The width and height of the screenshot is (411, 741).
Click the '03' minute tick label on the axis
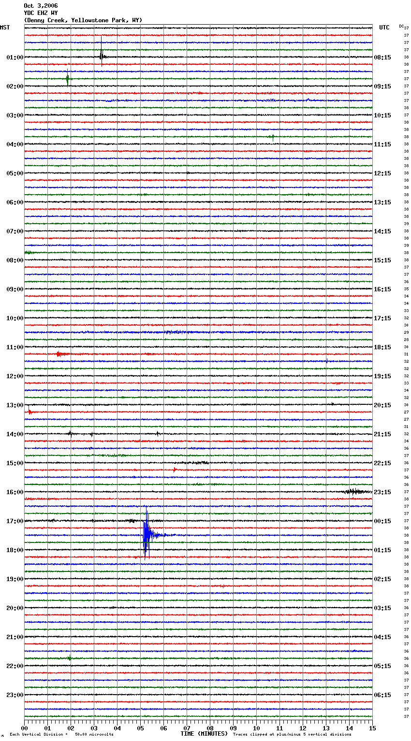[x=94, y=728]
